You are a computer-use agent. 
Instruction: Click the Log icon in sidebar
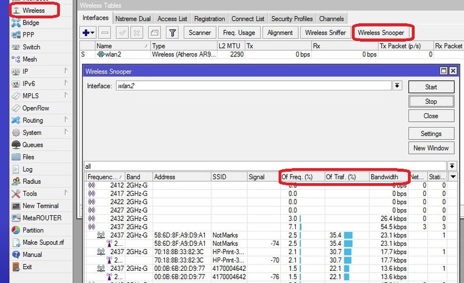(x=16, y=169)
